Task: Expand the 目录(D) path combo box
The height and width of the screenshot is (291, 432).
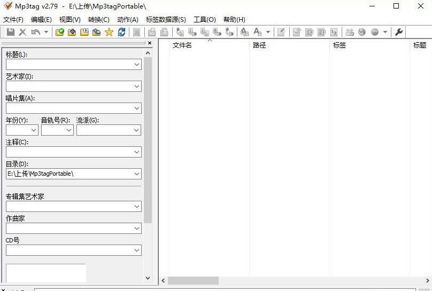Action: [x=137, y=174]
